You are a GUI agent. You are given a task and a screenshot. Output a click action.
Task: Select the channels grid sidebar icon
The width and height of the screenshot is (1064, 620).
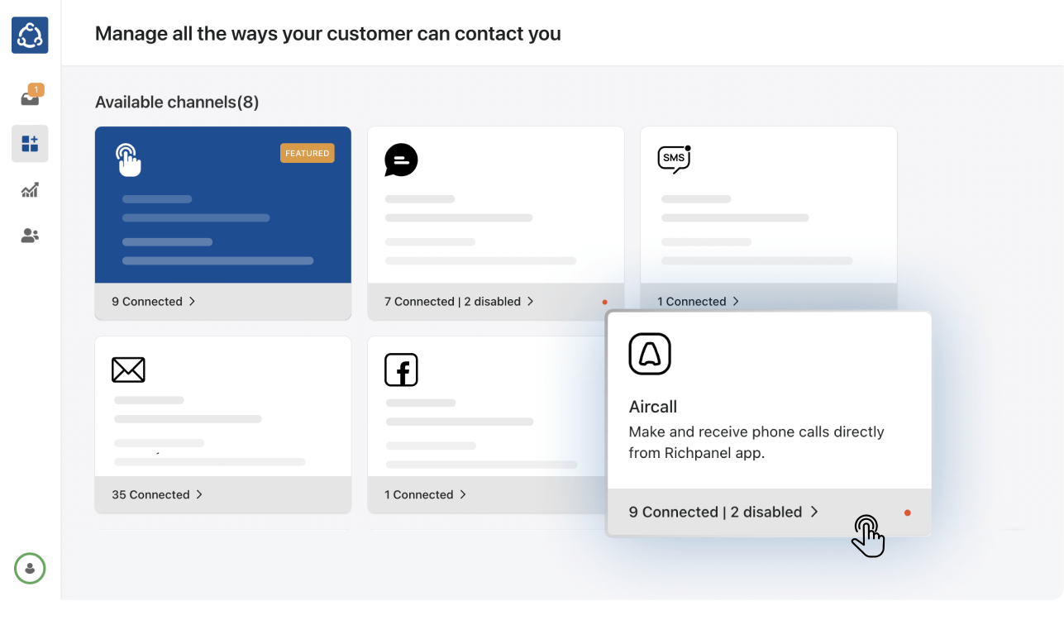[x=30, y=144]
